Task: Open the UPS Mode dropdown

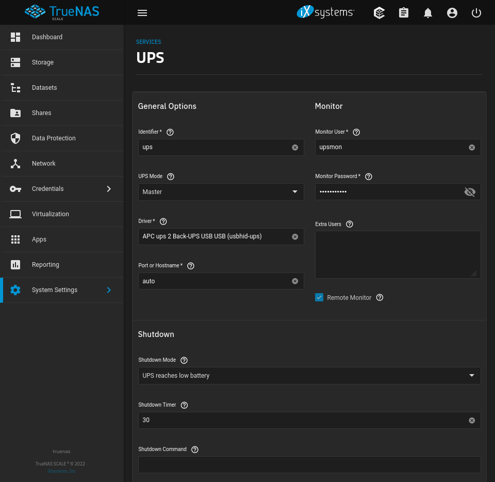Action: pos(221,192)
